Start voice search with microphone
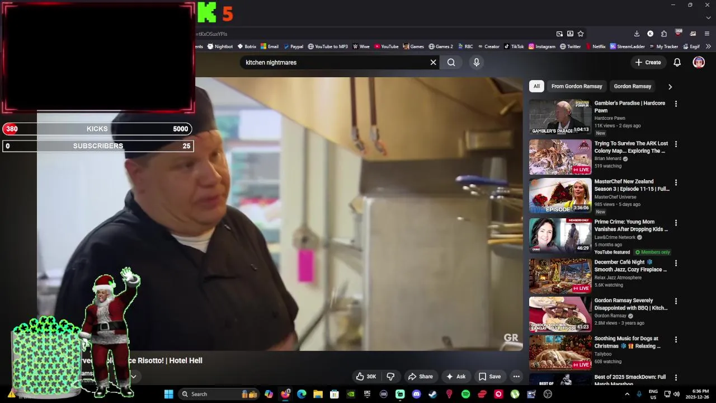The width and height of the screenshot is (716, 403). [477, 62]
